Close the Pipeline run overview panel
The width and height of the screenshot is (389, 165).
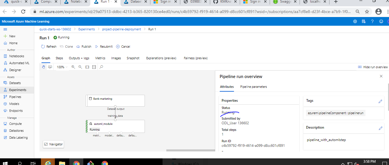point(381,76)
